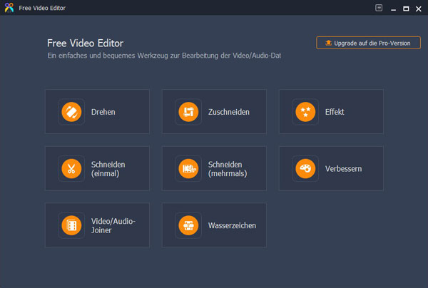This screenshot has width=428, height=288.
Task: Open the menu icon in title bar
Action: click(379, 8)
